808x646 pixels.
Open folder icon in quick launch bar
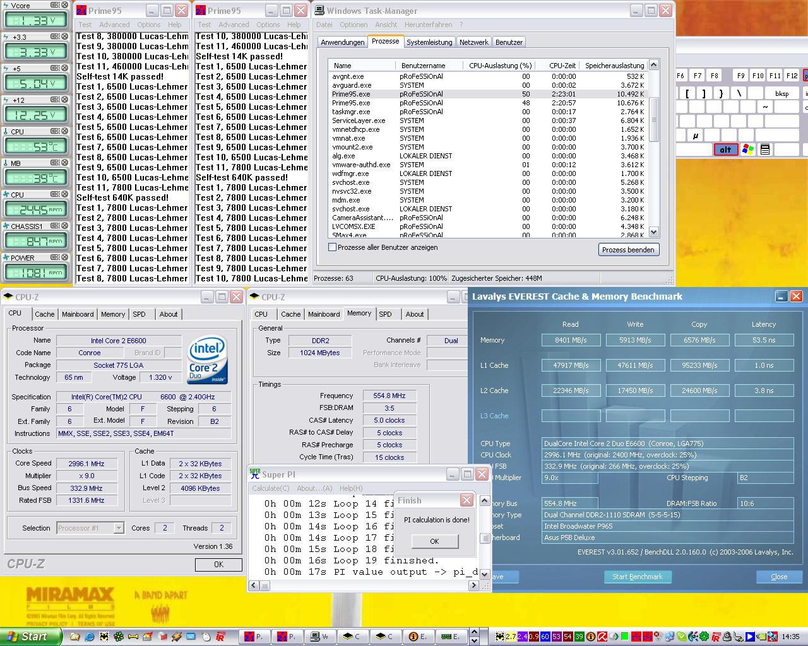pyautogui.click(x=74, y=637)
